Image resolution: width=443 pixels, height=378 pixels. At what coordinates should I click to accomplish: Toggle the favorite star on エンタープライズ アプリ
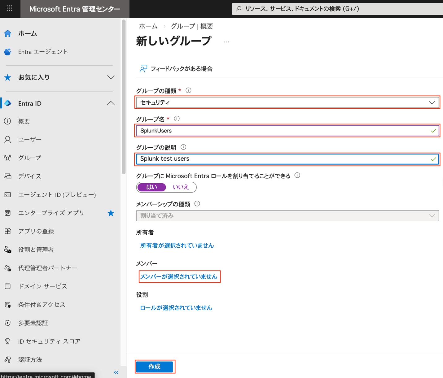click(x=111, y=213)
